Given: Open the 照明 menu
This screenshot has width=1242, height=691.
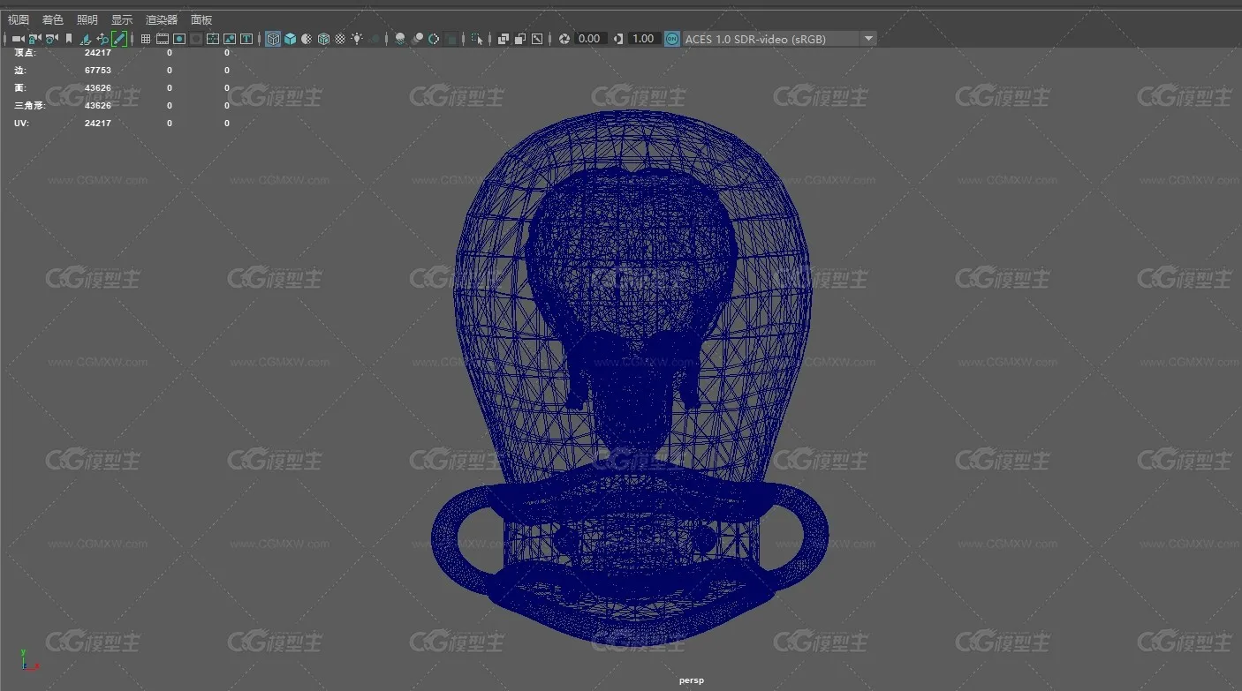Looking at the screenshot, I should coord(87,19).
